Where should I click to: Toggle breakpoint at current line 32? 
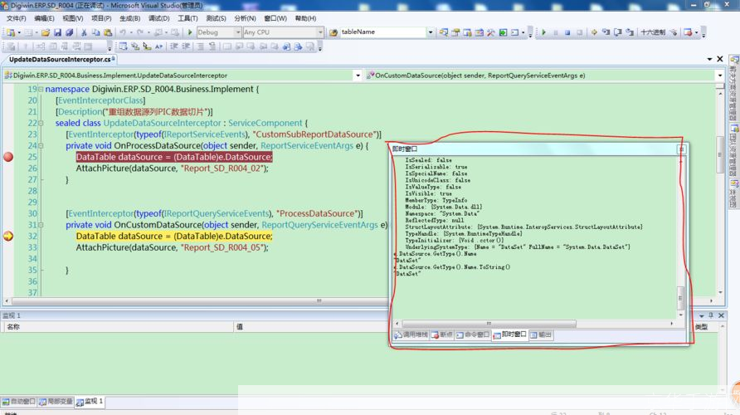pos(8,236)
